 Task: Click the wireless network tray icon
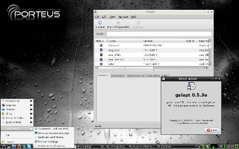point(204,146)
